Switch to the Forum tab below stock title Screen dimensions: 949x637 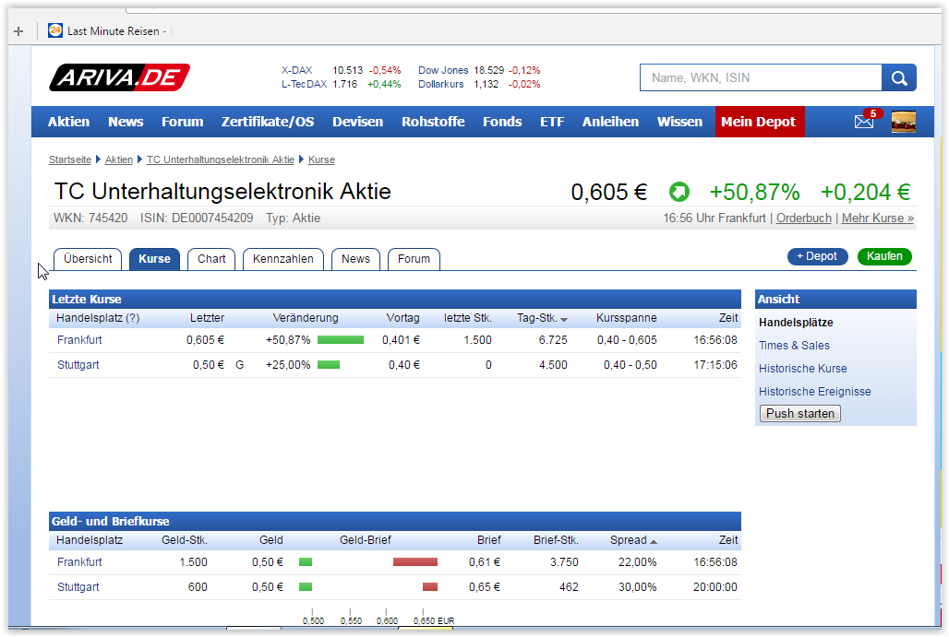point(414,259)
